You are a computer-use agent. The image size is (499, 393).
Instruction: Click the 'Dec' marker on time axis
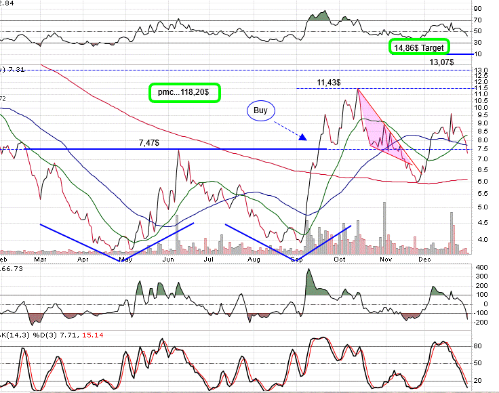tap(426, 259)
